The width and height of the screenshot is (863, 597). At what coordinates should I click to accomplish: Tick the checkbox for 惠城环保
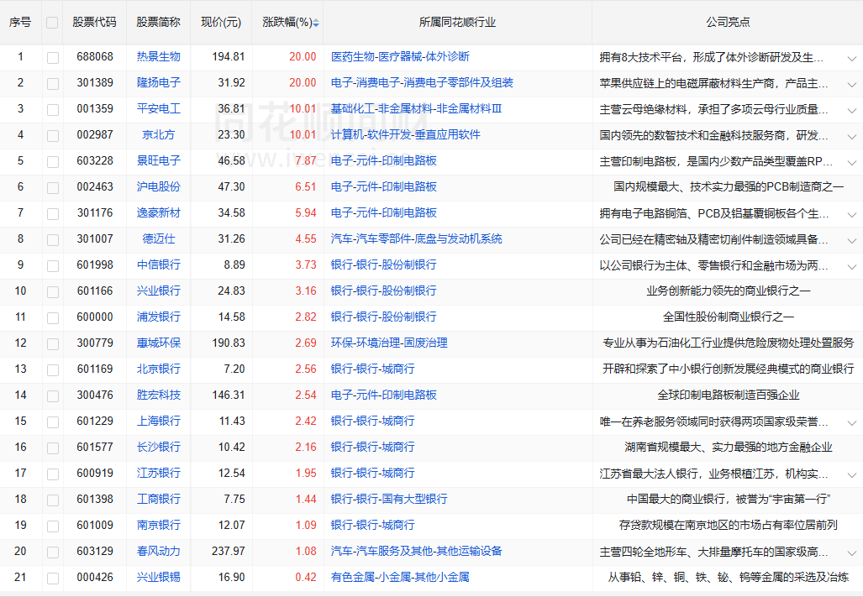point(53,344)
